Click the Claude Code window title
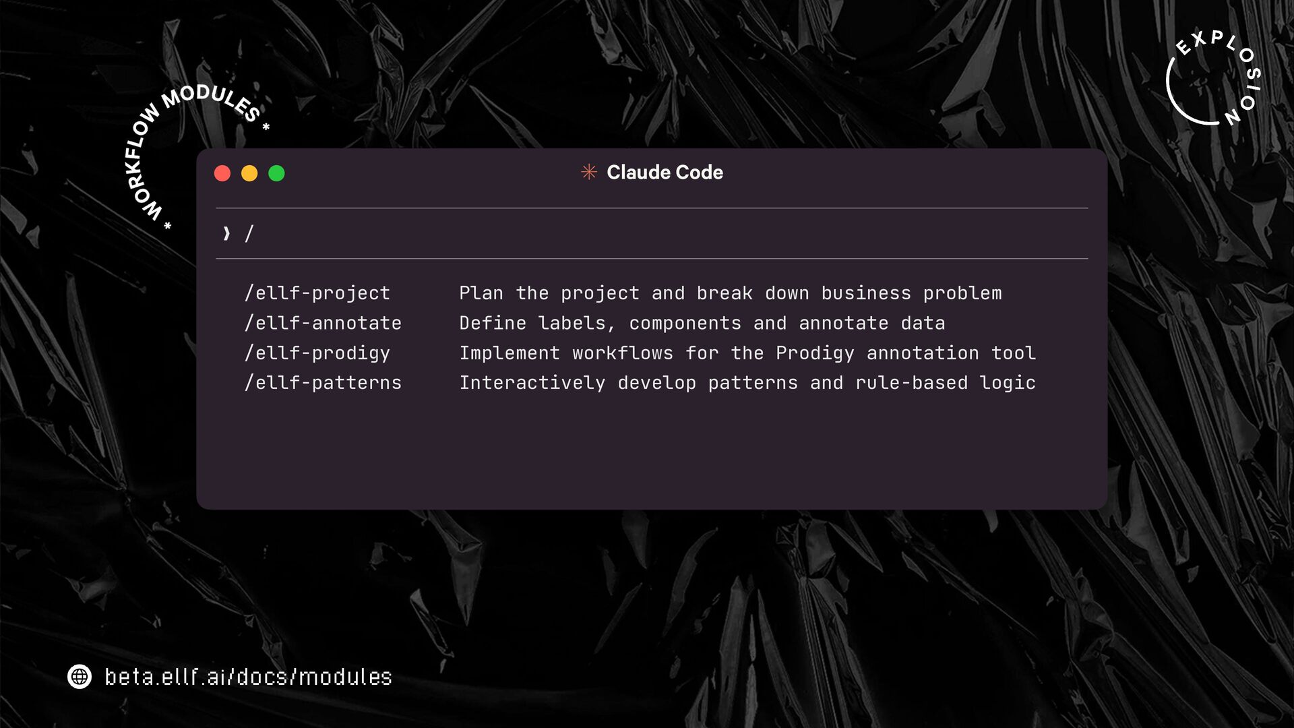Image resolution: width=1294 pixels, height=728 pixels. tap(664, 173)
